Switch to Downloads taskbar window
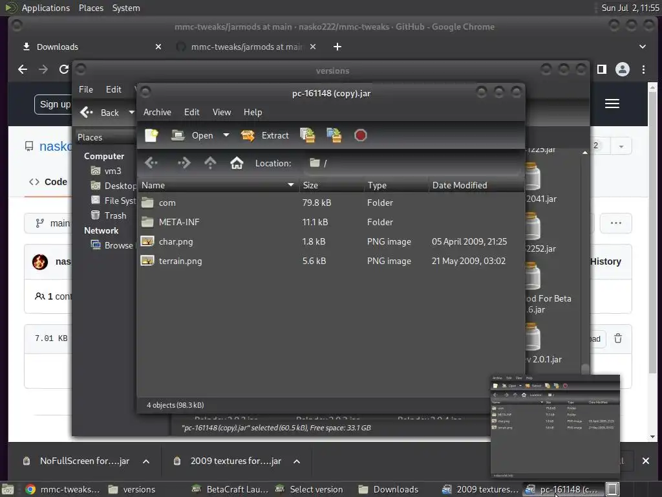This screenshot has height=497, width=662. (x=389, y=489)
